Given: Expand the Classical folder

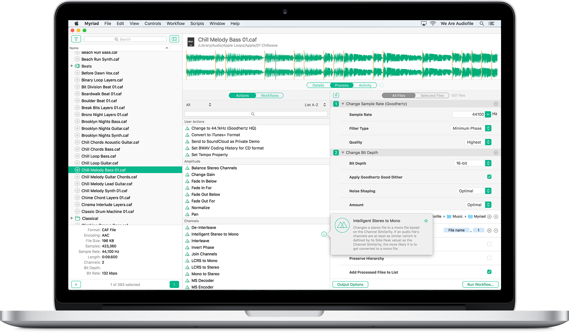Looking at the screenshot, I should [72, 218].
